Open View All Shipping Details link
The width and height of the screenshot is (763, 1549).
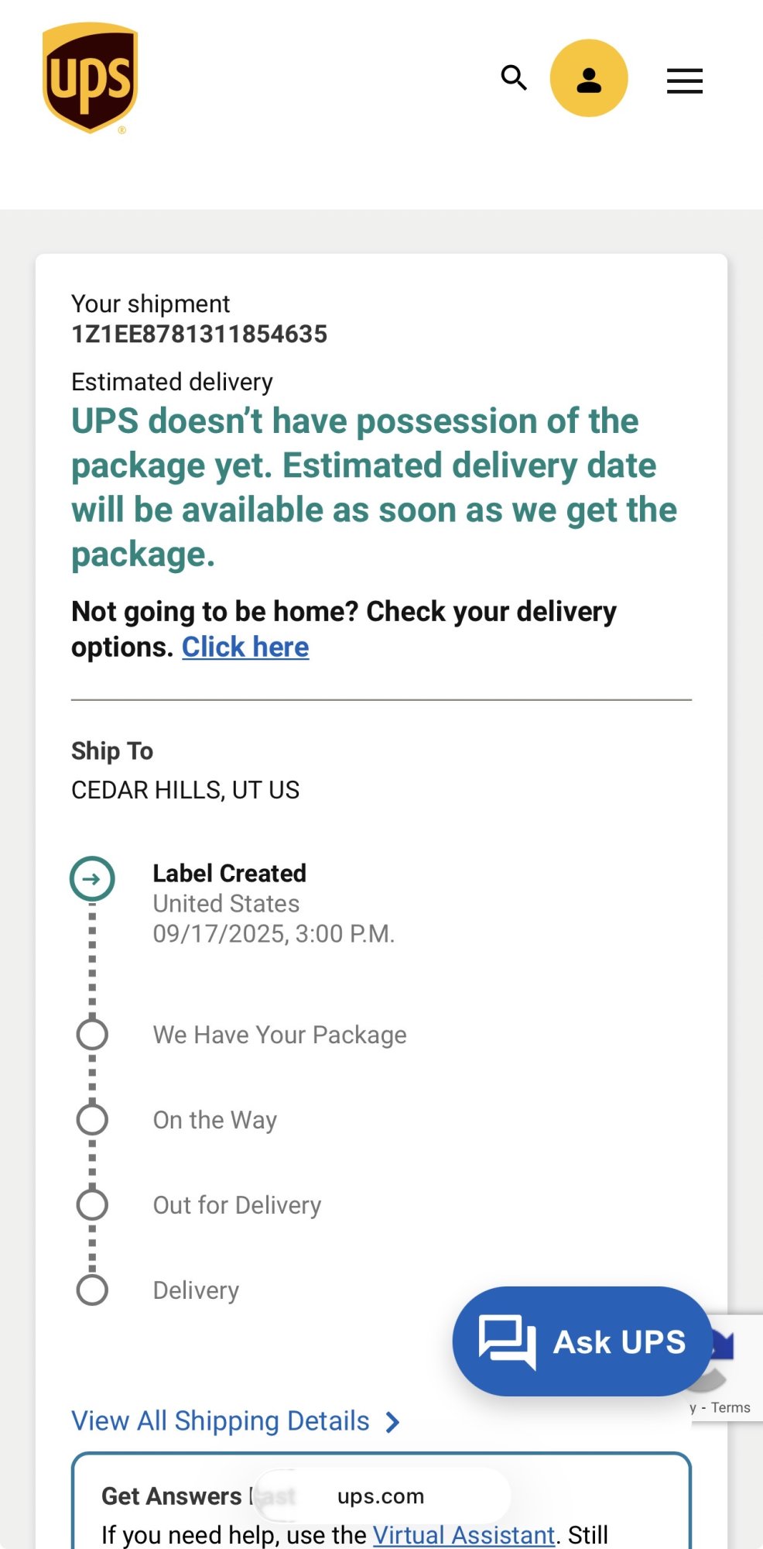tap(221, 1421)
